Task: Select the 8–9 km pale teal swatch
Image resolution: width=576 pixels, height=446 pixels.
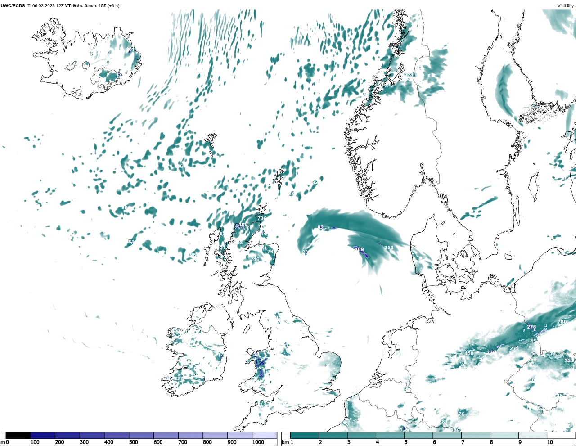Action: point(504,436)
